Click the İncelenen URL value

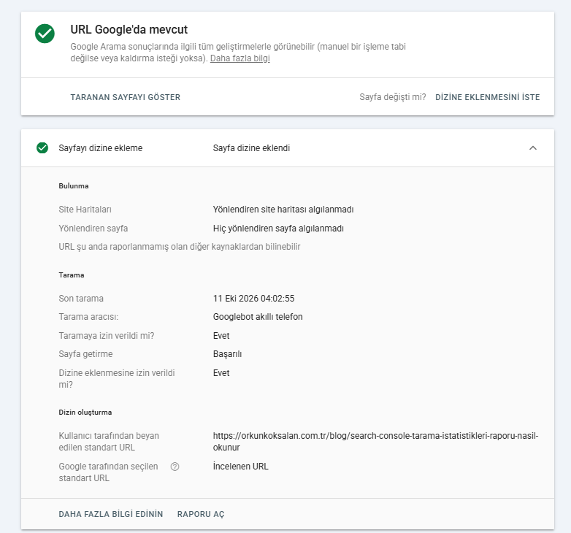pos(241,467)
